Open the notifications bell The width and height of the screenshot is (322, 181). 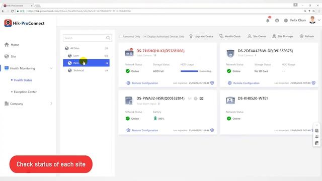point(268,20)
